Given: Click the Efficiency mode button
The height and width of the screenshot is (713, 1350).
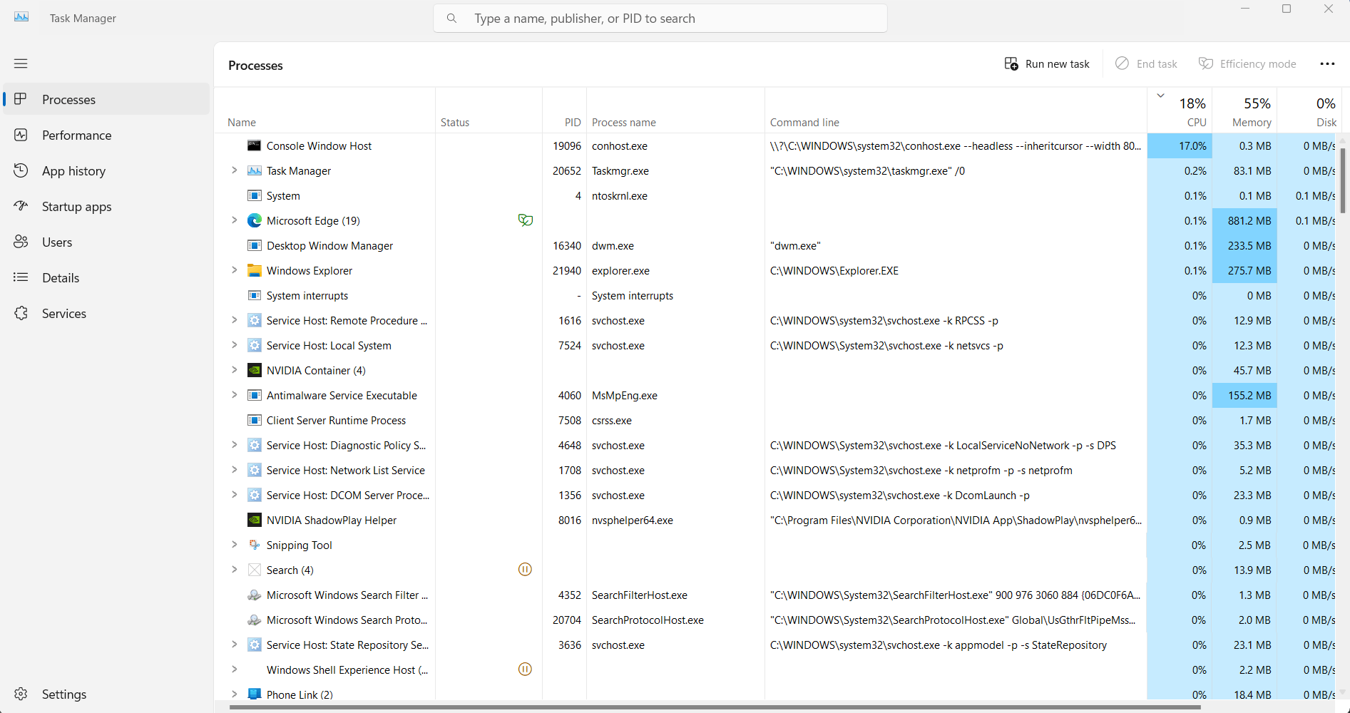Looking at the screenshot, I should (1248, 64).
